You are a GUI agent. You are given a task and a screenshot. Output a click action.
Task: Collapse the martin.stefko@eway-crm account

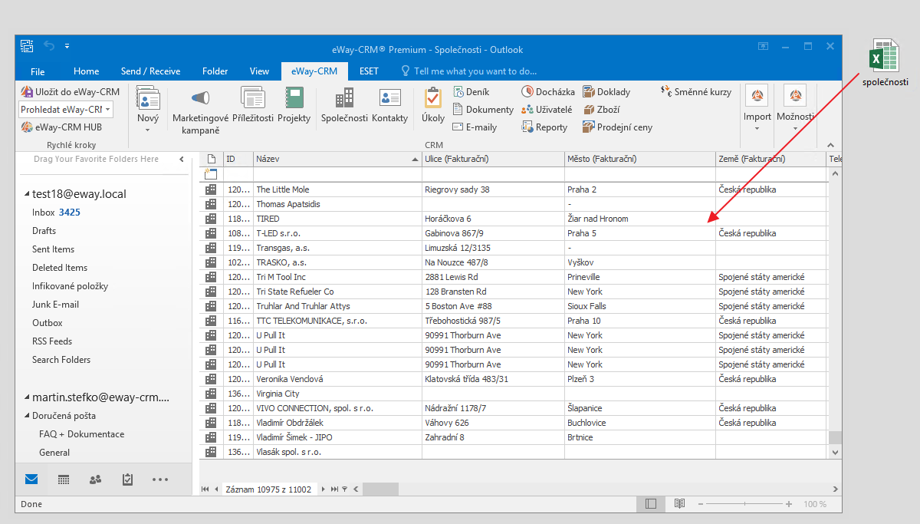(x=27, y=398)
